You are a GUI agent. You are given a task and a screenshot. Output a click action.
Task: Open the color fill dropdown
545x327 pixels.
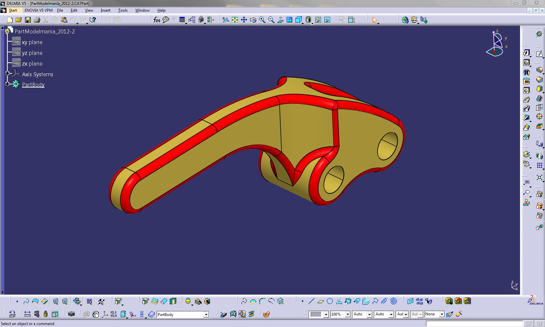(x=326, y=314)
